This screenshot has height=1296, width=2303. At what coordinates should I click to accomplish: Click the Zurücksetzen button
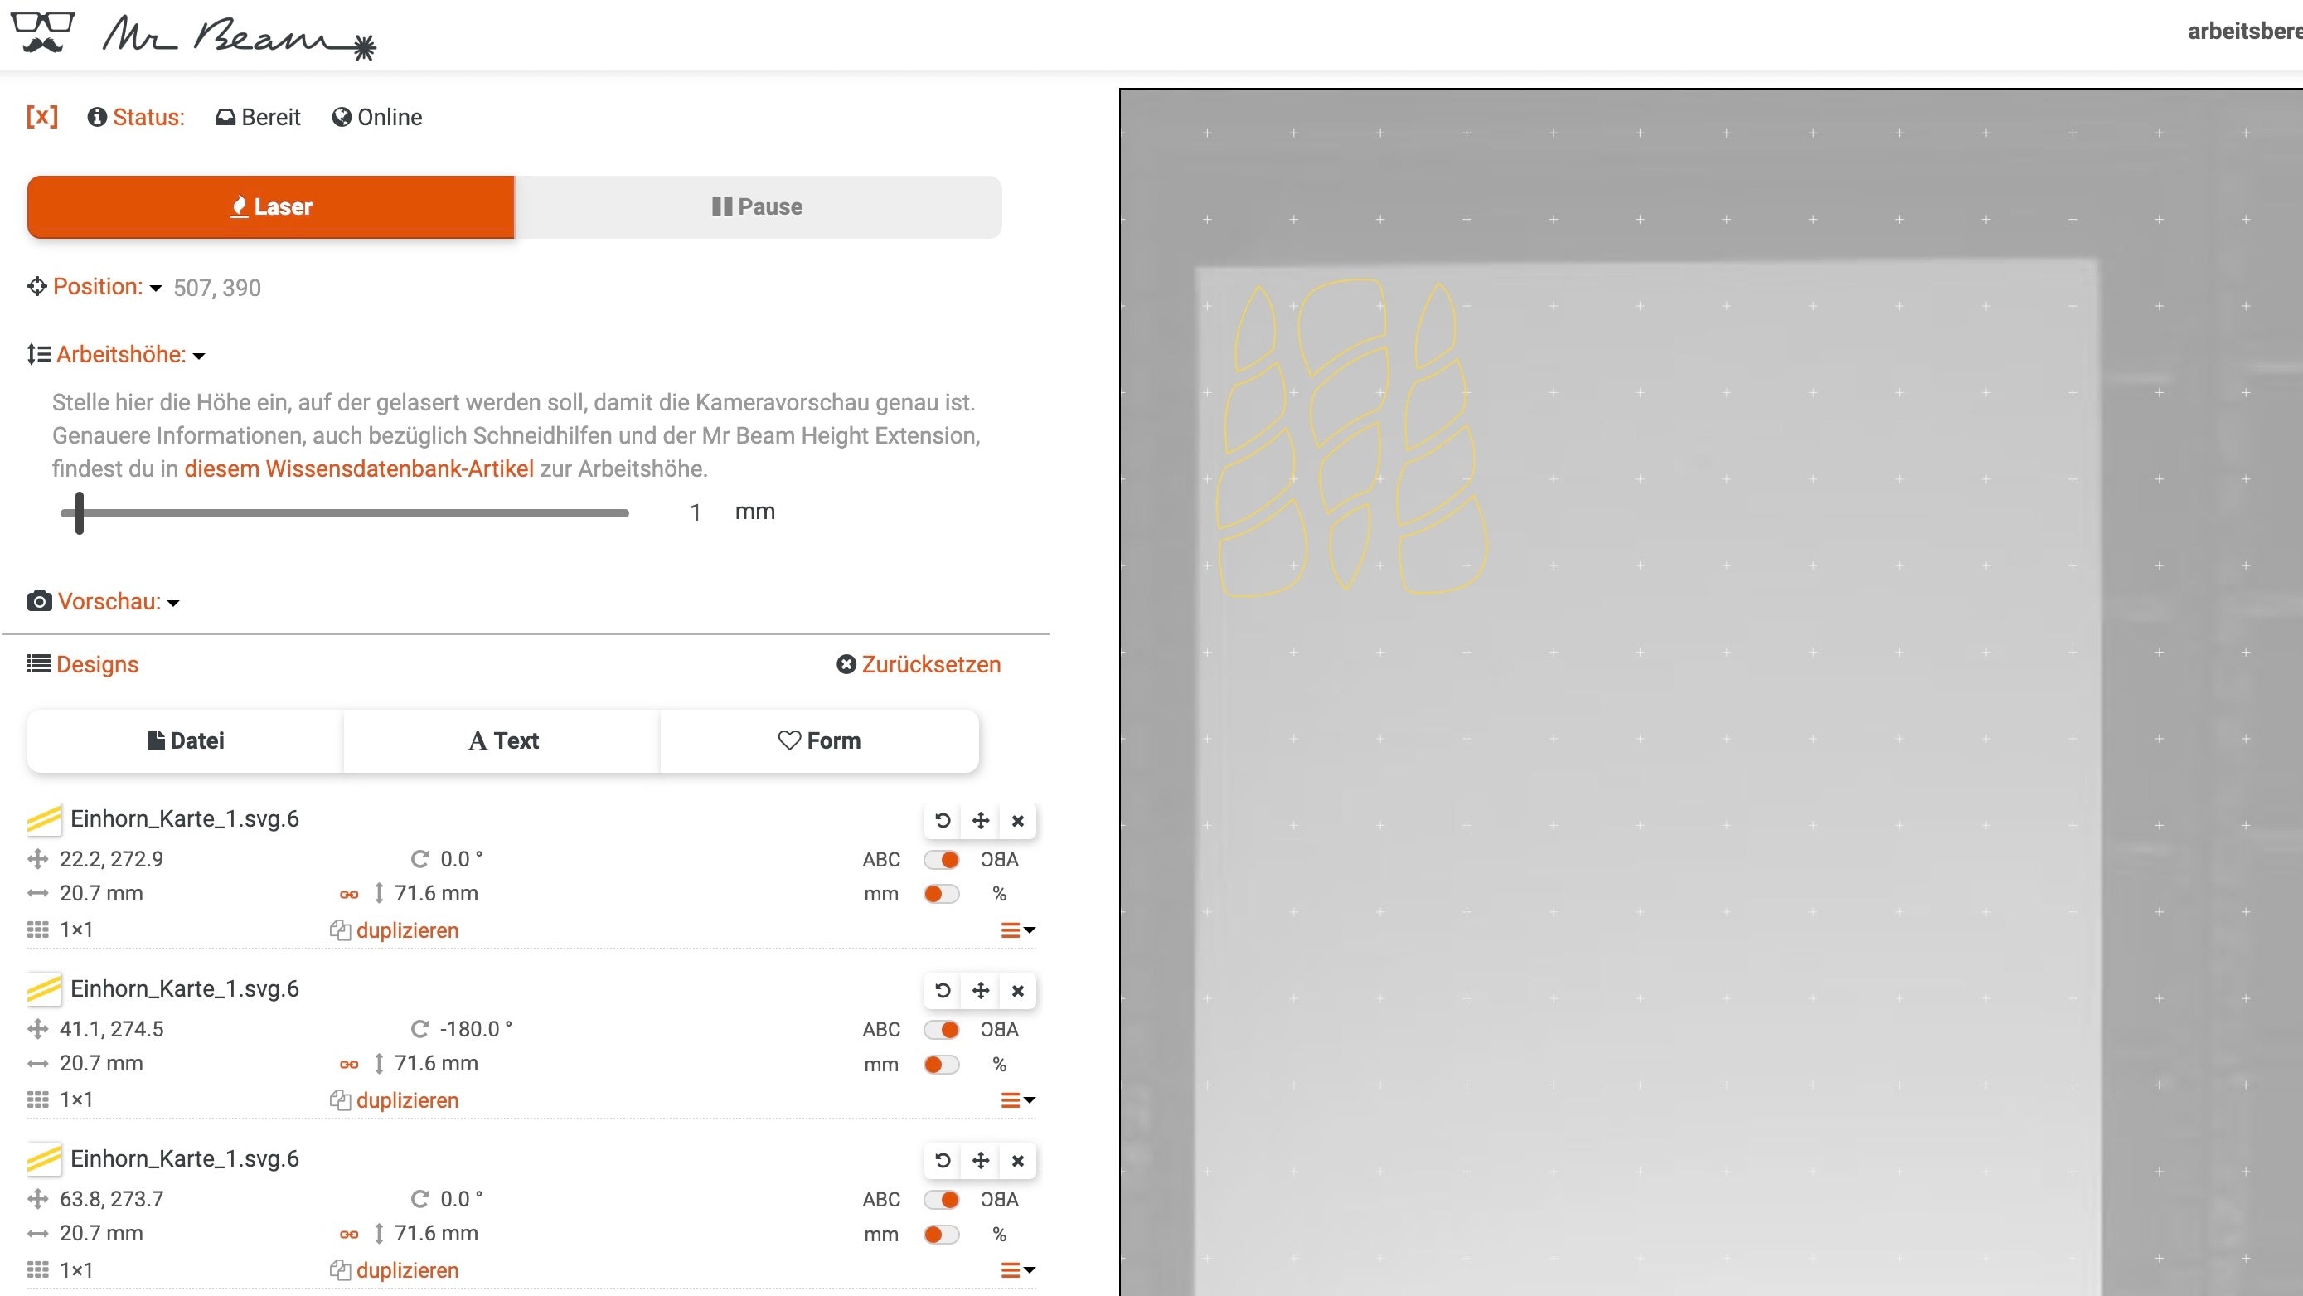(x=918, y=665)
